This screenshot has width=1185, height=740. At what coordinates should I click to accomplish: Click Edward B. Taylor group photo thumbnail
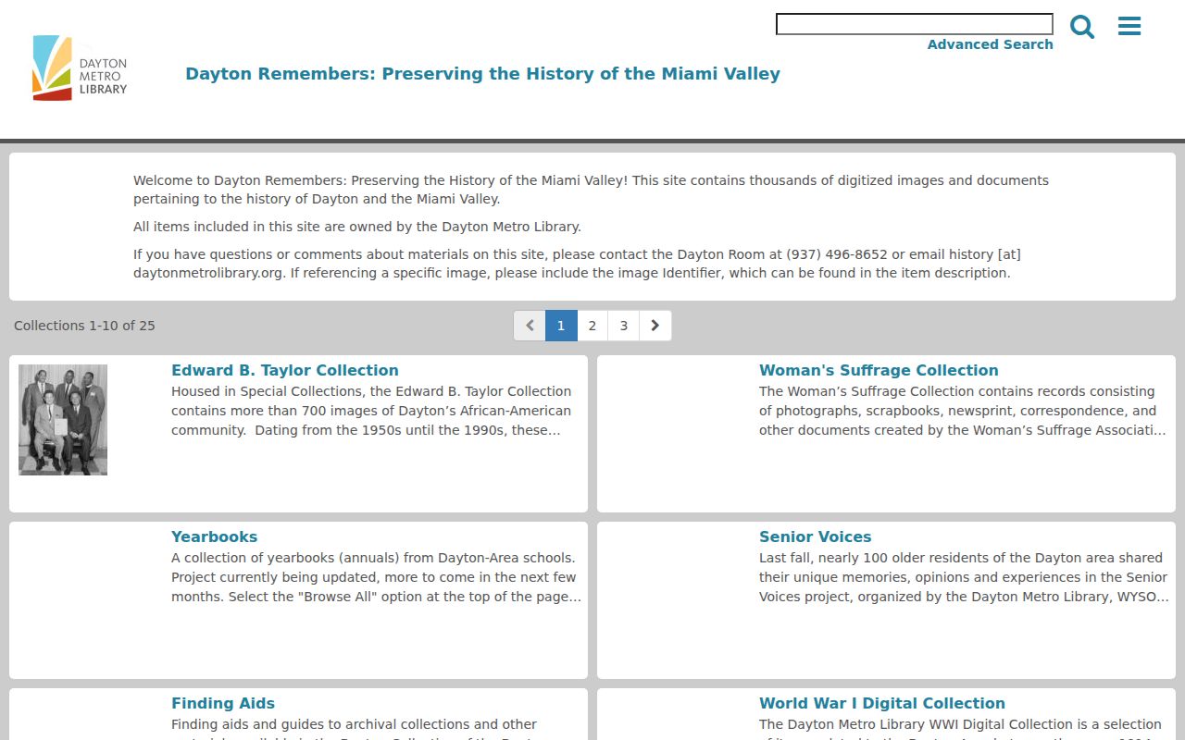63,420
